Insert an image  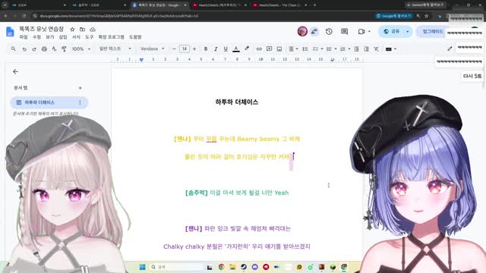click(x=279, y=49)
